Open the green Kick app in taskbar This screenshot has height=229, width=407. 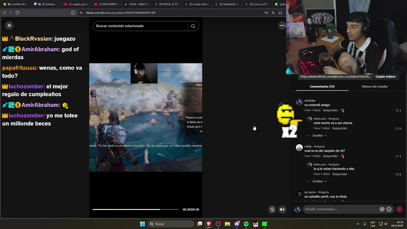pos(265,224)
